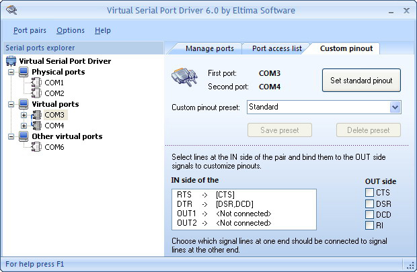The height and width of the screenshot is (272, 417).
Task: Open the Options menu
Action: pyautogui.click(x=71, y=30)
